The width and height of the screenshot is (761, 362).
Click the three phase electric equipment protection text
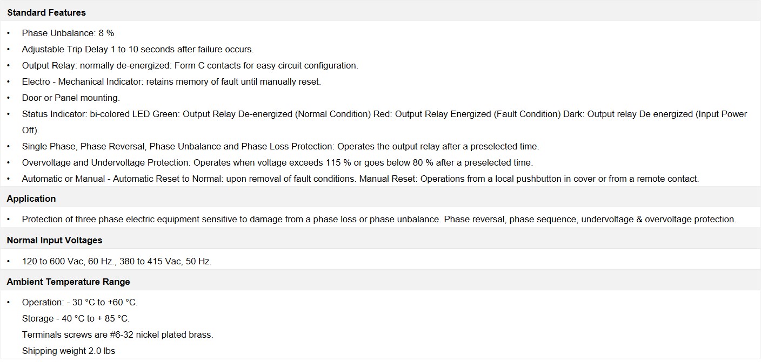[379, 219]
